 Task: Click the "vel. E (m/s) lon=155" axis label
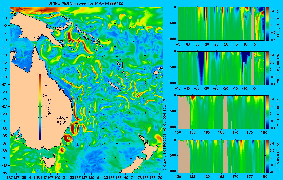278,24
